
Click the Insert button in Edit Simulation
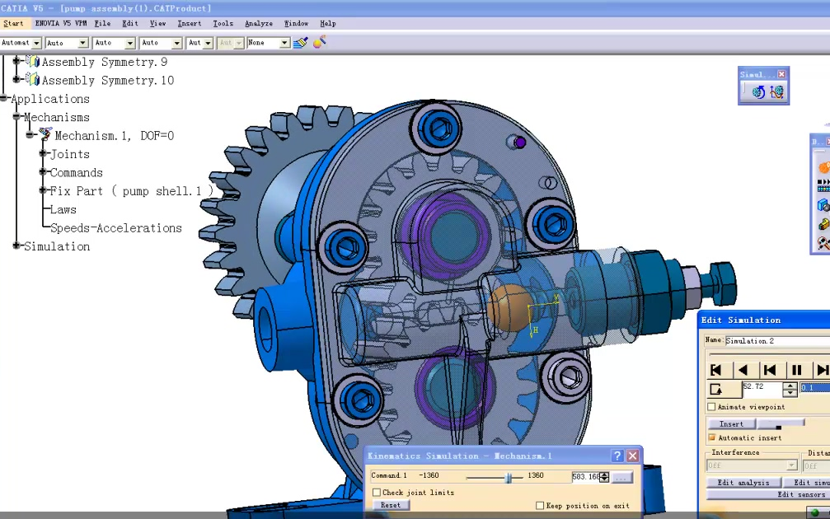pyautogui.click(x=731, y=423)
